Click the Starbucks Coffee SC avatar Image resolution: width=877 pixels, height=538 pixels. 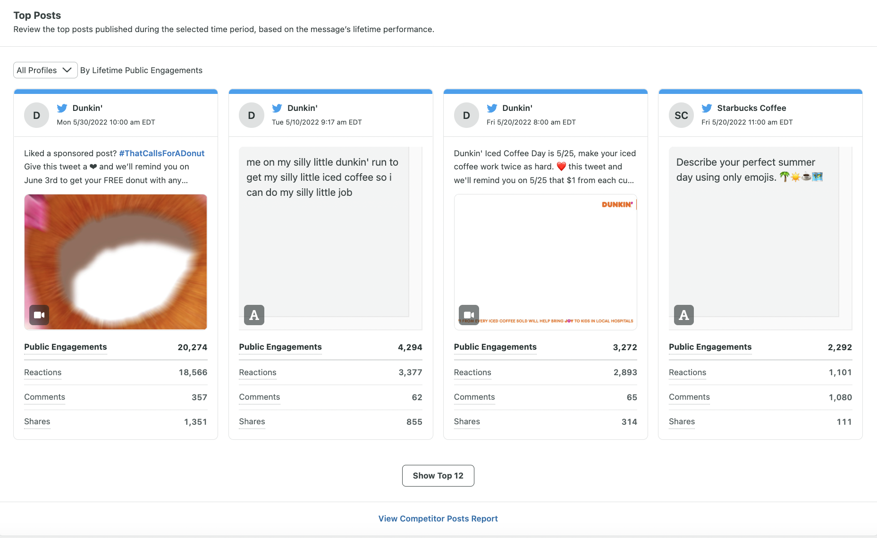click(x=681, y=115)
